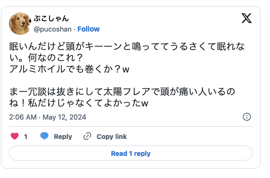This screenshot has height=178, width=270.
Task: Open the @pucoshan handle link
Action: [x=52, y=29]
